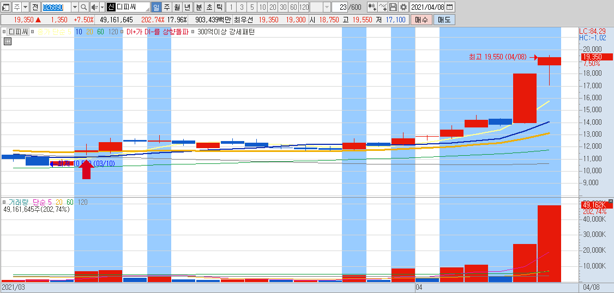Click the date field 2021/04/08
614x293 pixels.
(428, 7)
